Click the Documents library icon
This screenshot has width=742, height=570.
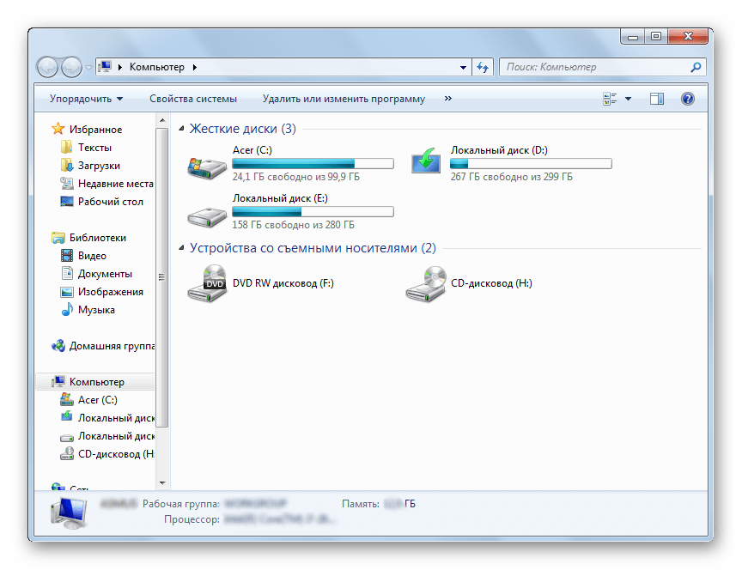pos(67,273)
